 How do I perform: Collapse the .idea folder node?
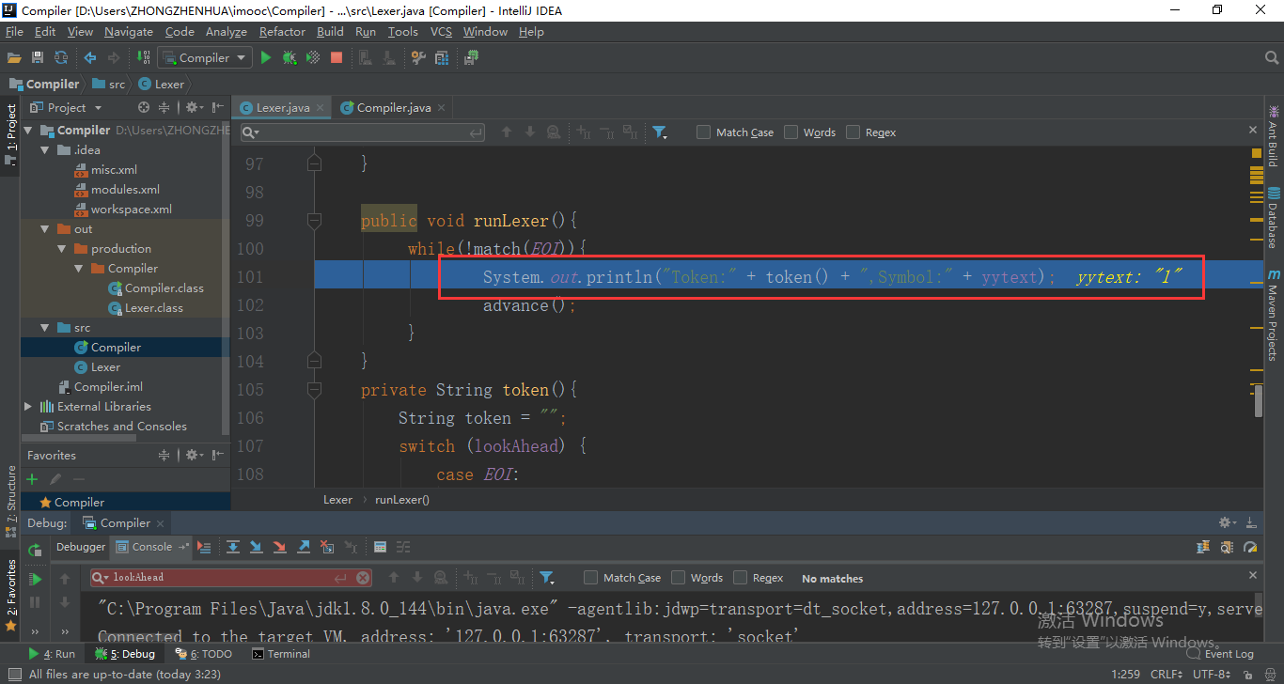[x=45, y=150]
